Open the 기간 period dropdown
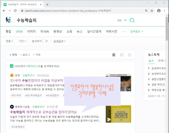169x133 pixels. point(22,41)
